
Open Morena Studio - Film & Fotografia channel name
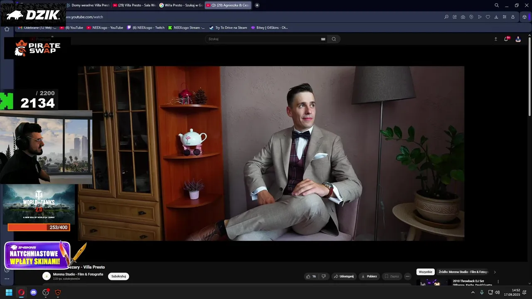(x=78, y=274)
